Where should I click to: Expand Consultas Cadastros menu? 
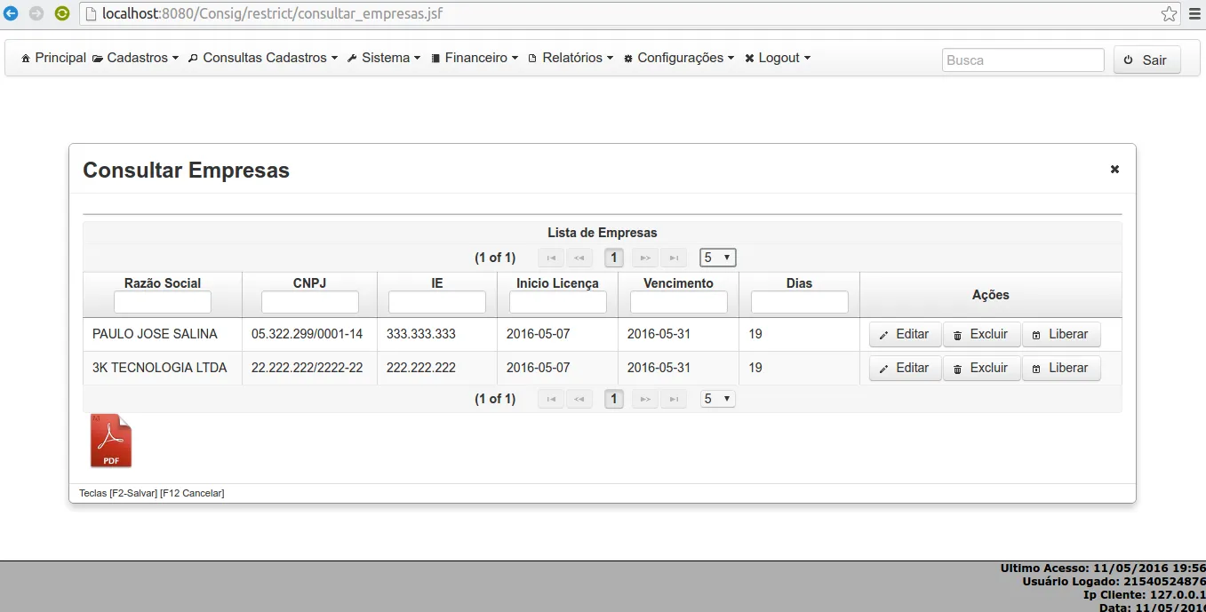[263, 58]
